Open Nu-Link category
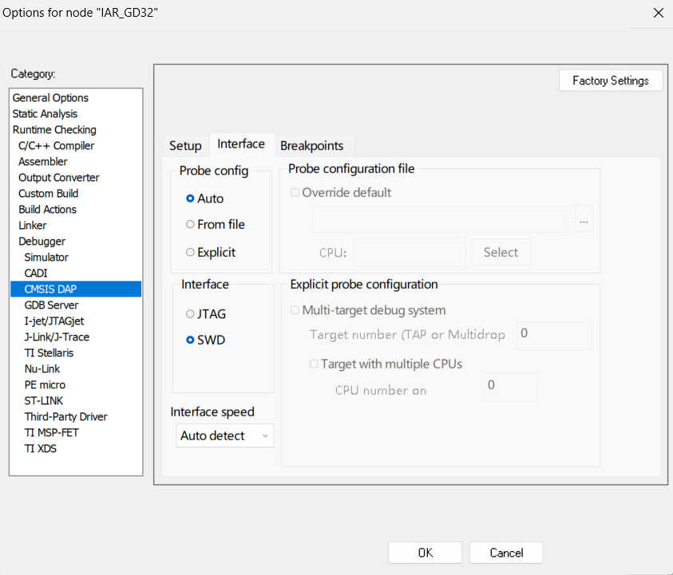The width and height of the screenshot is (673, 575). point(76,368)
